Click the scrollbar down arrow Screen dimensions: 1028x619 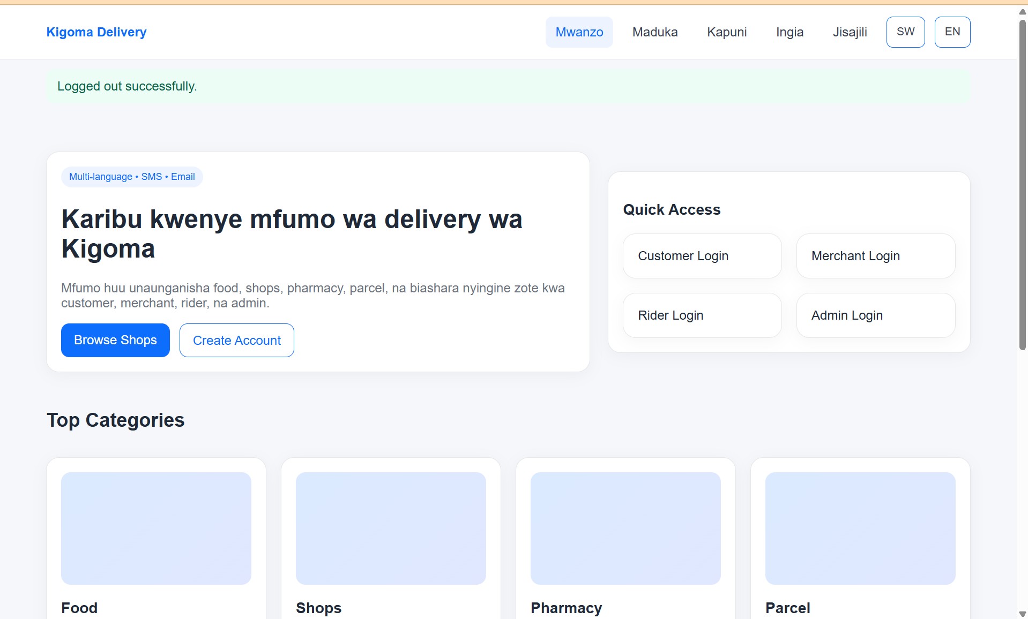coord(1022,614)
